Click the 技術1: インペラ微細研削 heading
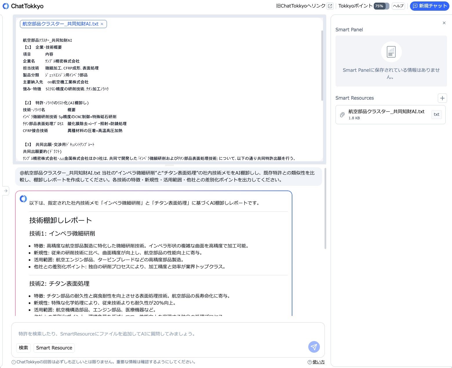This screenshot has width=452, height=368. [x=62, y=234]
